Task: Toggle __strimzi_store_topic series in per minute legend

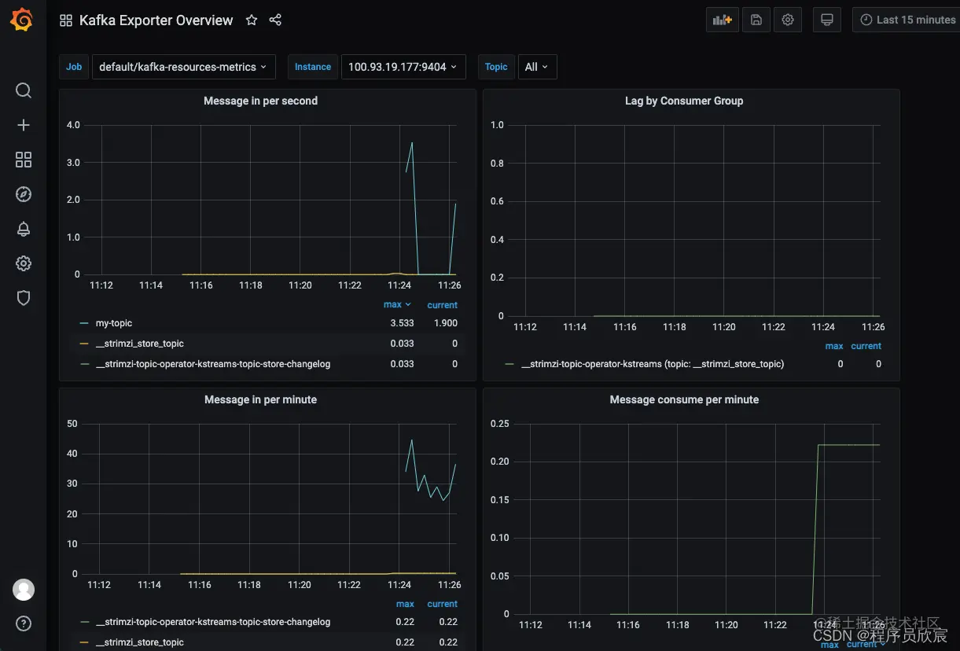Action: 140,642
